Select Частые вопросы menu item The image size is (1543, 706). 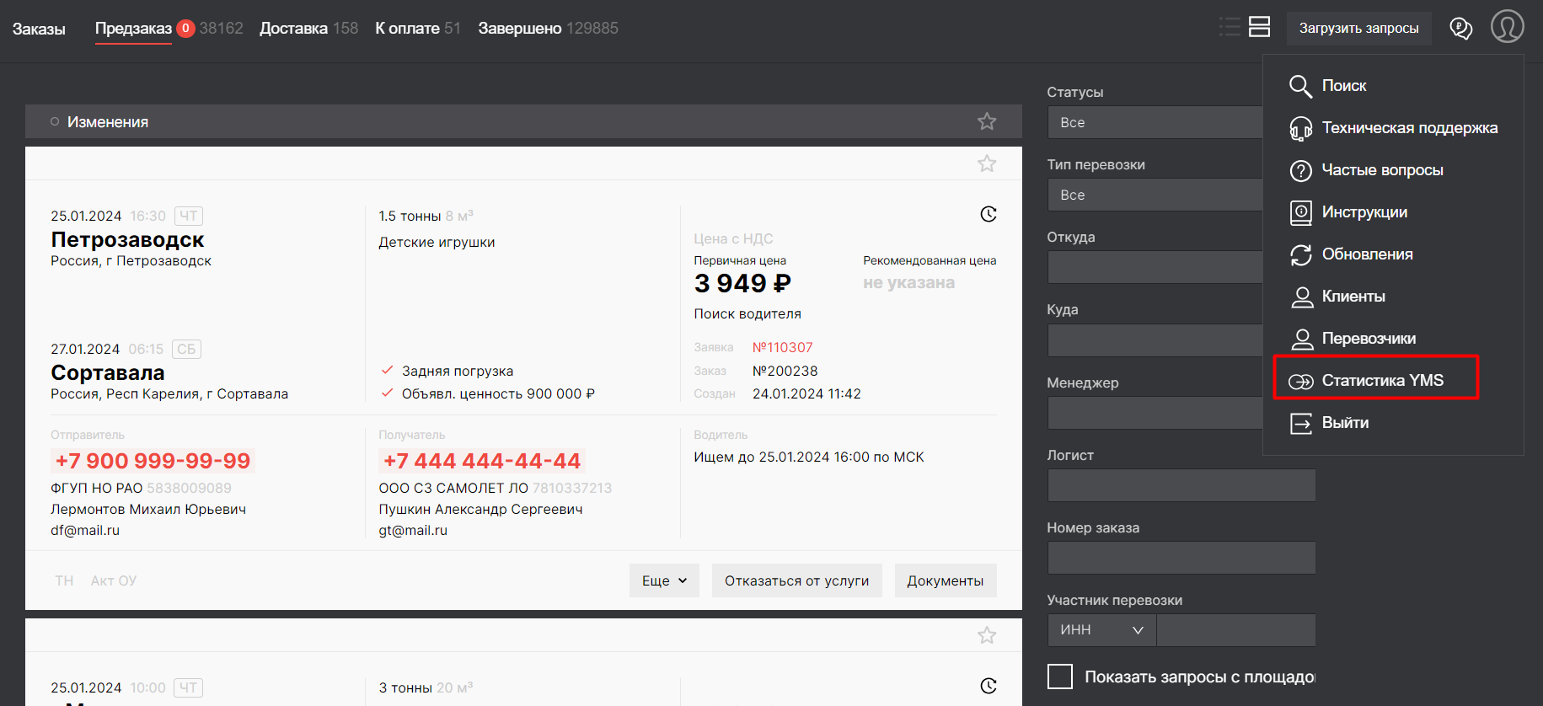click(x=1382, y=170)
